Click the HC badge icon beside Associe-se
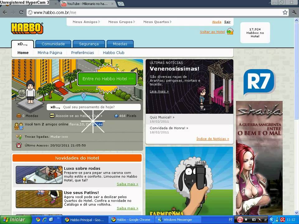Image resolution: width=299 pixels, height=224 pixels. (x=52, y=115)
